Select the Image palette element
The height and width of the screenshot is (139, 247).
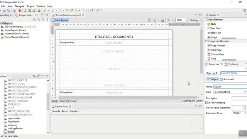213,37
